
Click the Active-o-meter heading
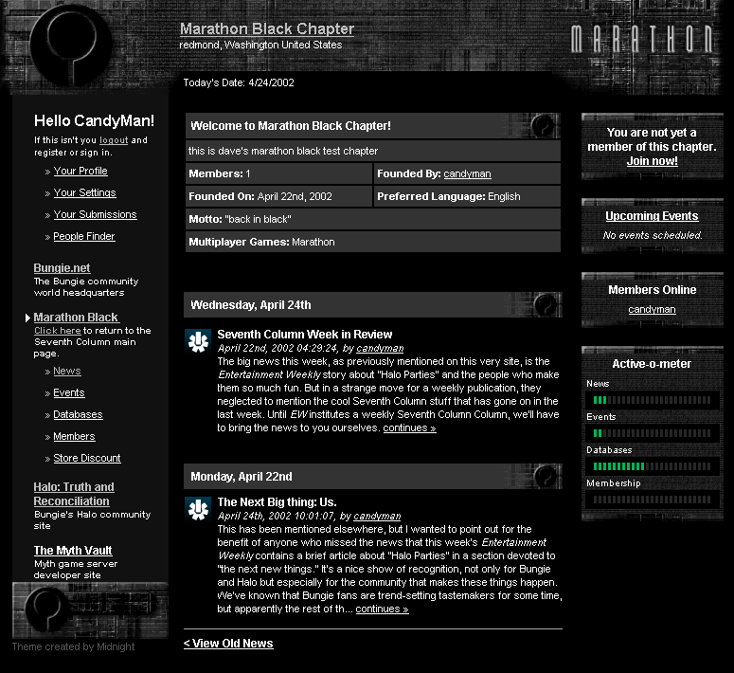[652, 364]
